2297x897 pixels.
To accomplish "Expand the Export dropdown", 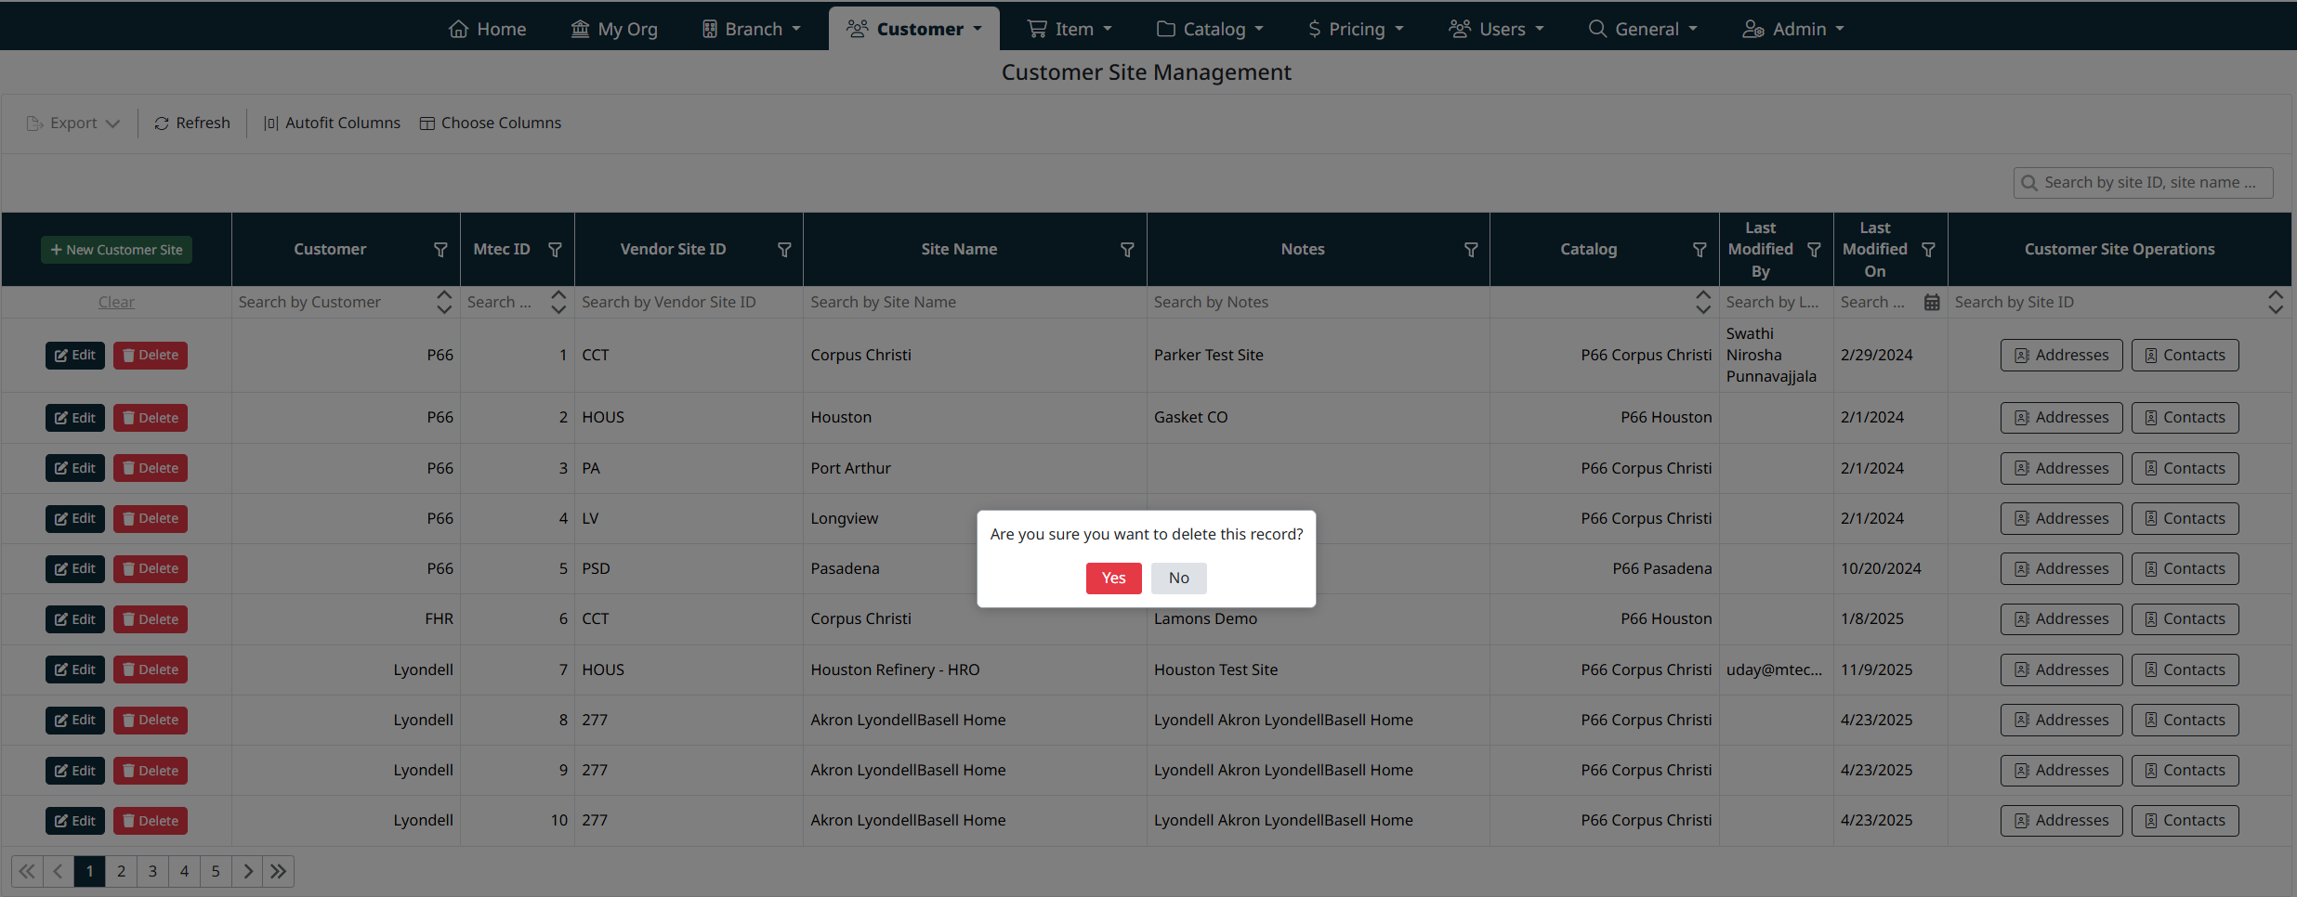I will [x=73, y=123].
